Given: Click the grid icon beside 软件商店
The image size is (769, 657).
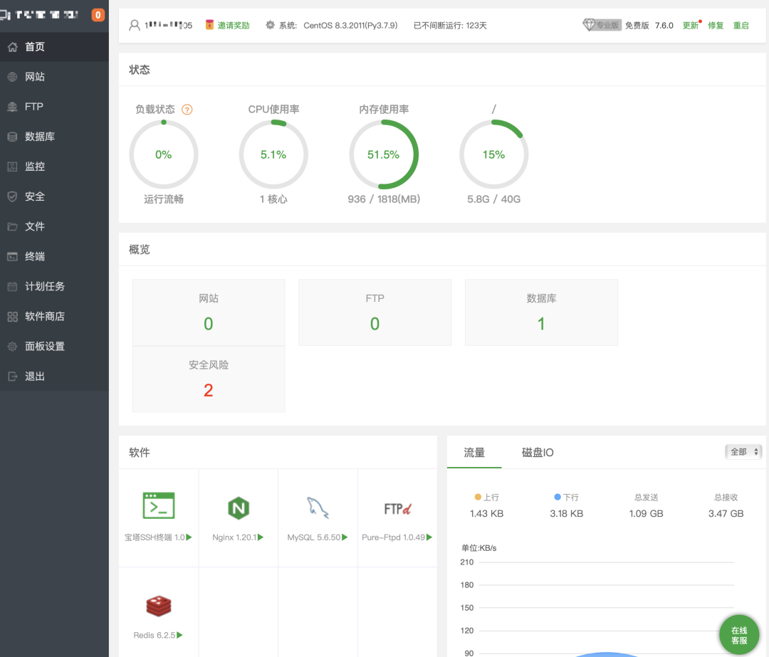Looking at the screenshot, I should [12, 316].
